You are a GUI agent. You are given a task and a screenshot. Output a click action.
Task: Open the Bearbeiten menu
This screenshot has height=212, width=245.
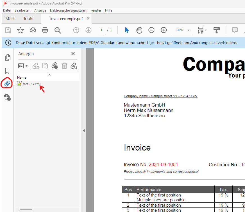22,10
